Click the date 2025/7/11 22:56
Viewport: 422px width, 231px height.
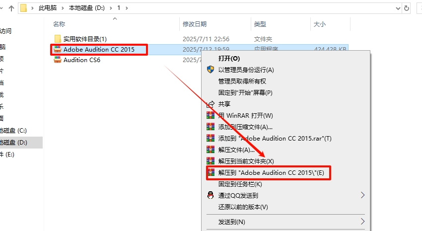[206, 39]
